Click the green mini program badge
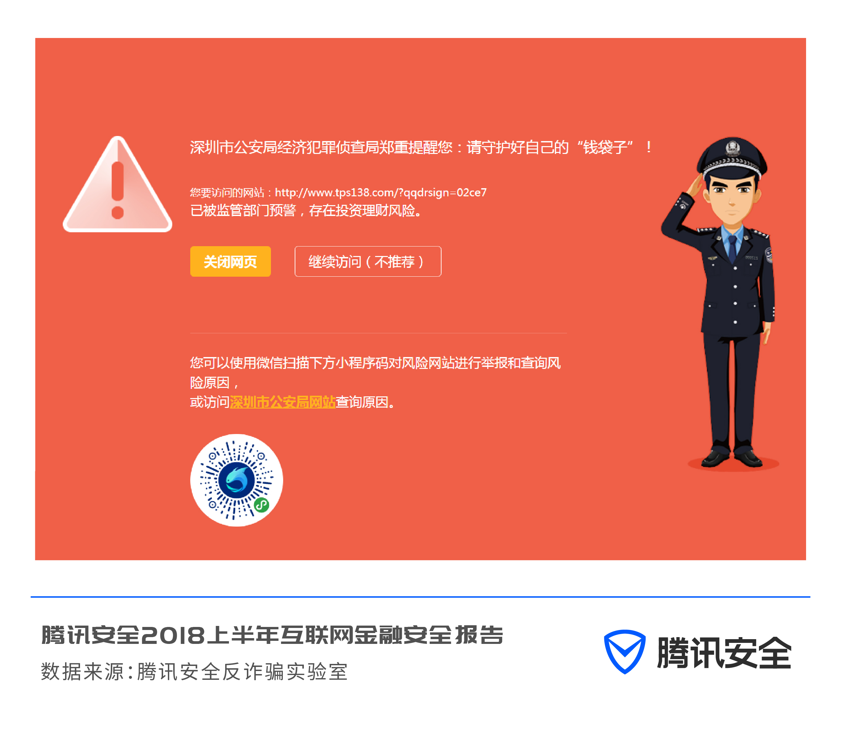This screenshot has width=841, height=729. coord(261,505)
